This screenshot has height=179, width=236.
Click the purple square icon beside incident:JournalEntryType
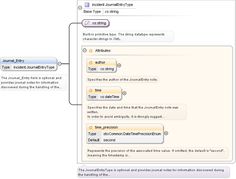tap(87, 5)
